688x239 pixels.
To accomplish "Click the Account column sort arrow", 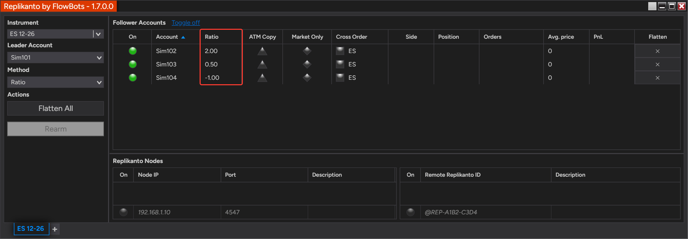I will click(x=183, y=37).
